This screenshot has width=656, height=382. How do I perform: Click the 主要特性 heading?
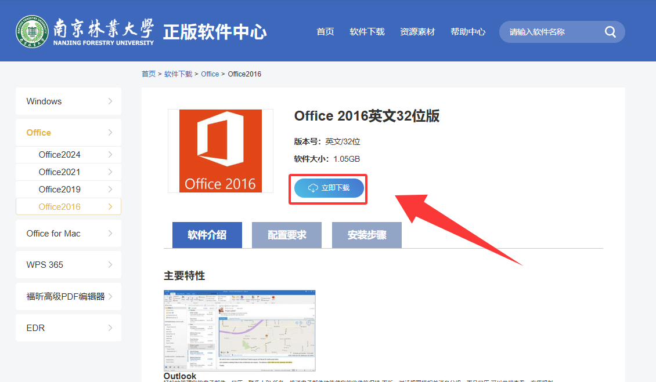pos(185,276)
